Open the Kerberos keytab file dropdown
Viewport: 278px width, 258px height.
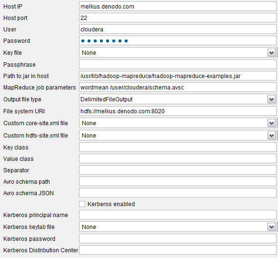(x=178, y=227)
